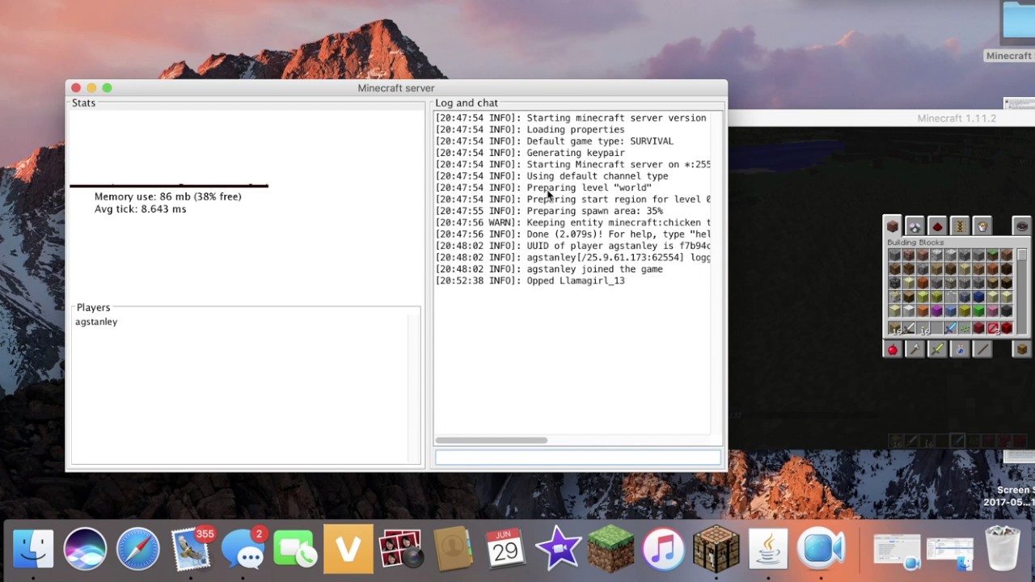Open FaceTime from the dock
Screen dimensions: 1035x582
click(x=295, y=549)
